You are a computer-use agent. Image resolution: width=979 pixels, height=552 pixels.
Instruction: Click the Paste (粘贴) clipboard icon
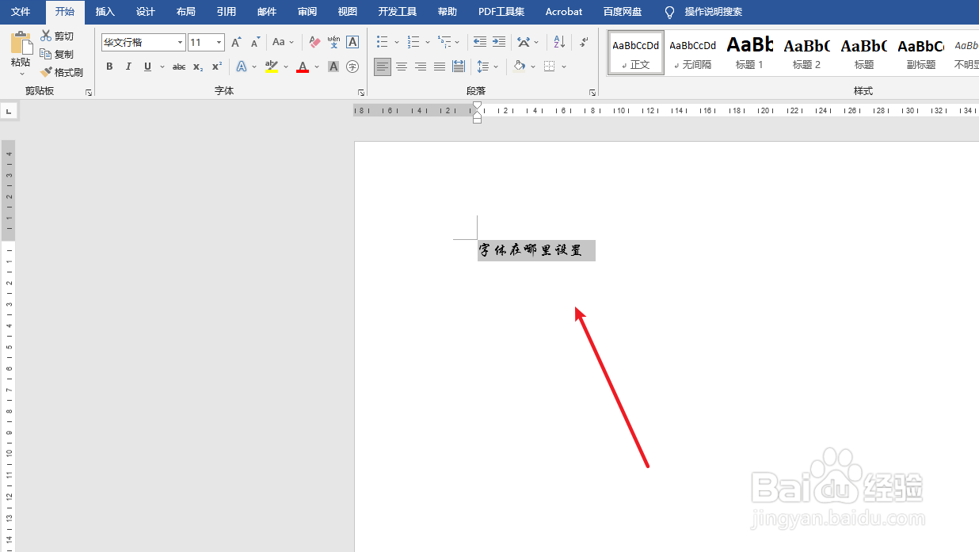point(21,43)
